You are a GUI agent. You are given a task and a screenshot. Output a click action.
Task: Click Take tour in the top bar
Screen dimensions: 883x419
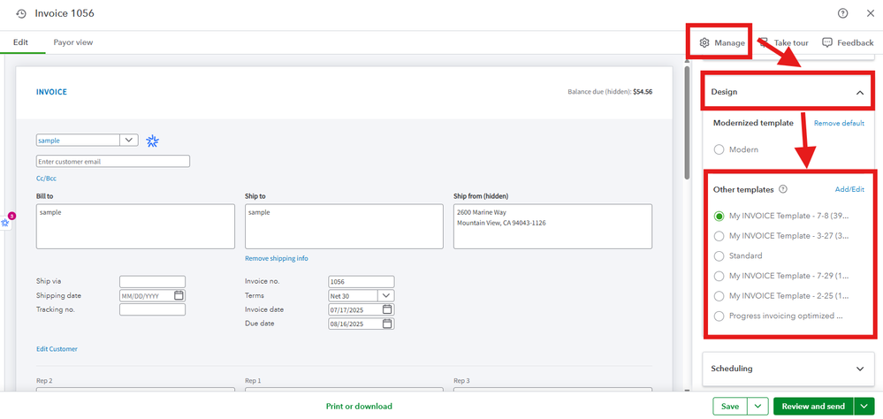[785, 42]
